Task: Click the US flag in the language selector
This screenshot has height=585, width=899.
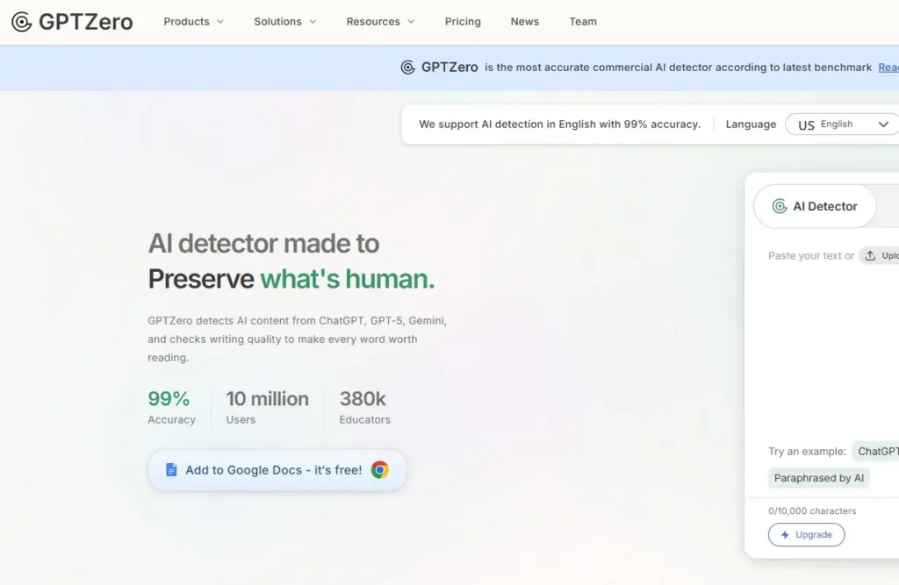Action: click(805, 125)
